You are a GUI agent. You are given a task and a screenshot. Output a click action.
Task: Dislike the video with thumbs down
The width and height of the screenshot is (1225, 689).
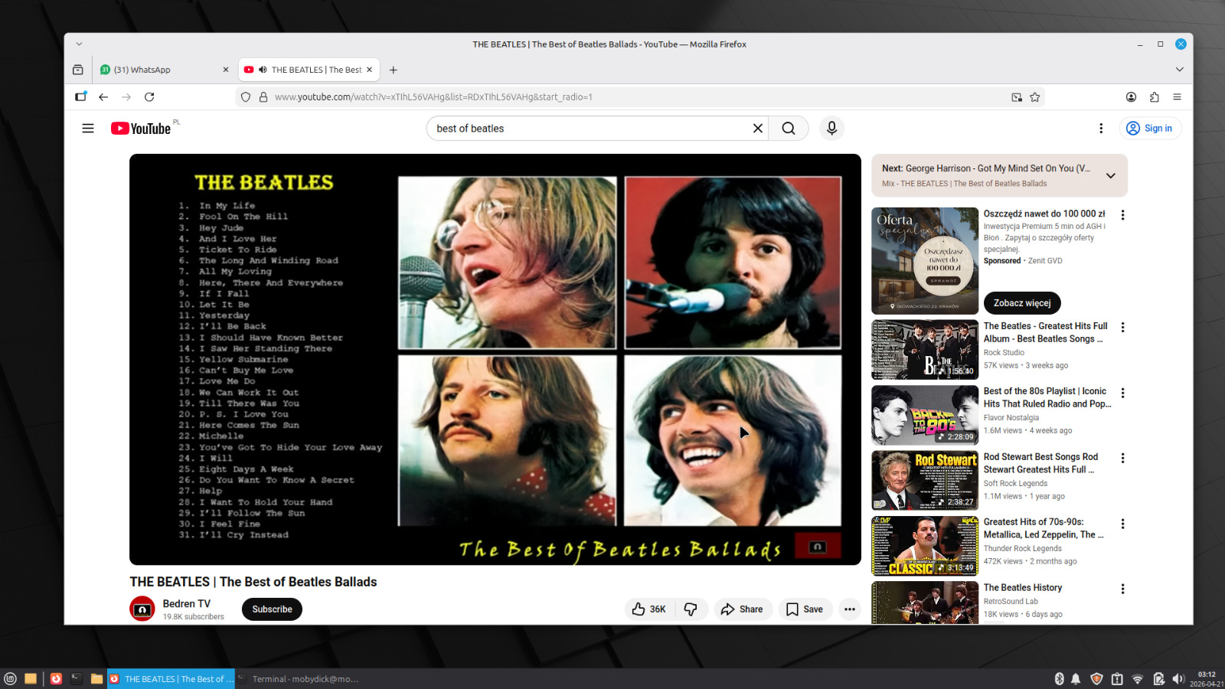[x=691, y=609]
